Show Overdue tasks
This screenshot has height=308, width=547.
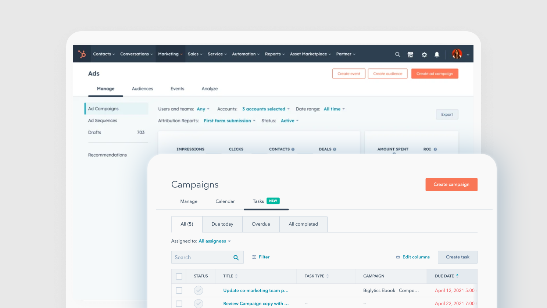coord(261,224)
